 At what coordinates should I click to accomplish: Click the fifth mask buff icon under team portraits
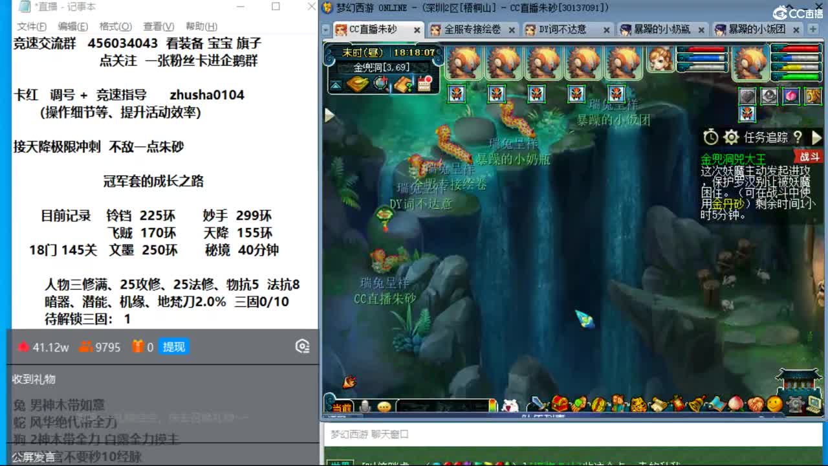[x=616, y=94]
